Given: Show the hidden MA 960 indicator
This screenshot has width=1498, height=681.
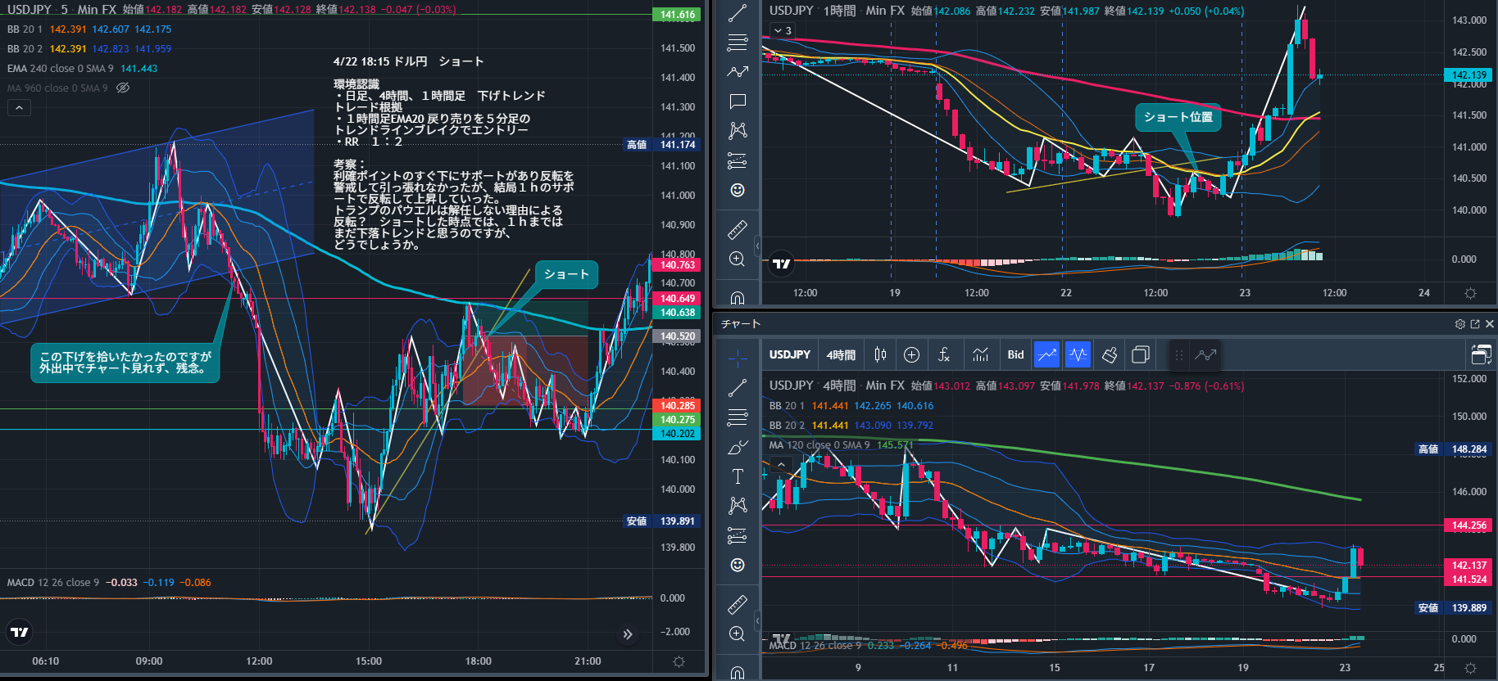Looking at the screenshot, I should click(x=123, y=88).
